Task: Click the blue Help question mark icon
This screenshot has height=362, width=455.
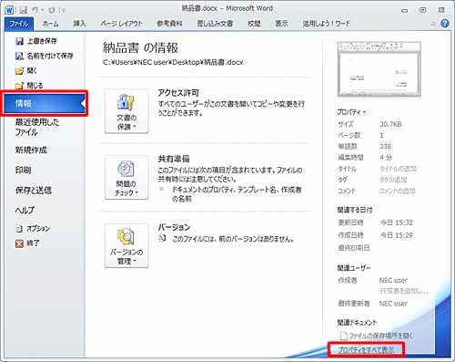Action: [x=445, y=24]
